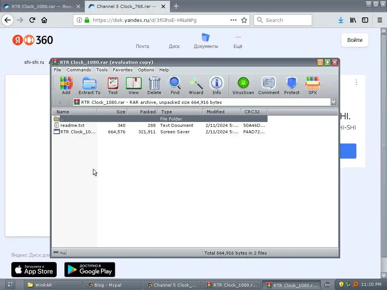Close Channel 5 Clock_768.rar tab
Screen dimensions: 387x290
click(x=163, y=6)
